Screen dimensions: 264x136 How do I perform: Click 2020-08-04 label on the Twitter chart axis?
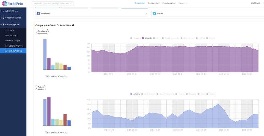pyautogui.click(x=201, y=130)
